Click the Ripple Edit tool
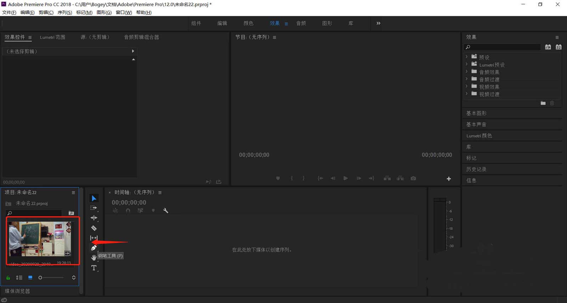This screenshot has width=567, height=303. (x=94, y=218)
